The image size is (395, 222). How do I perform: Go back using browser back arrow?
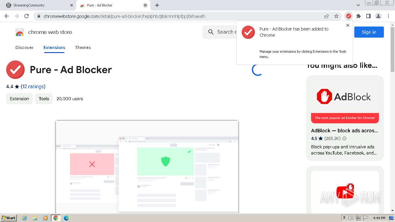point(7,16)
